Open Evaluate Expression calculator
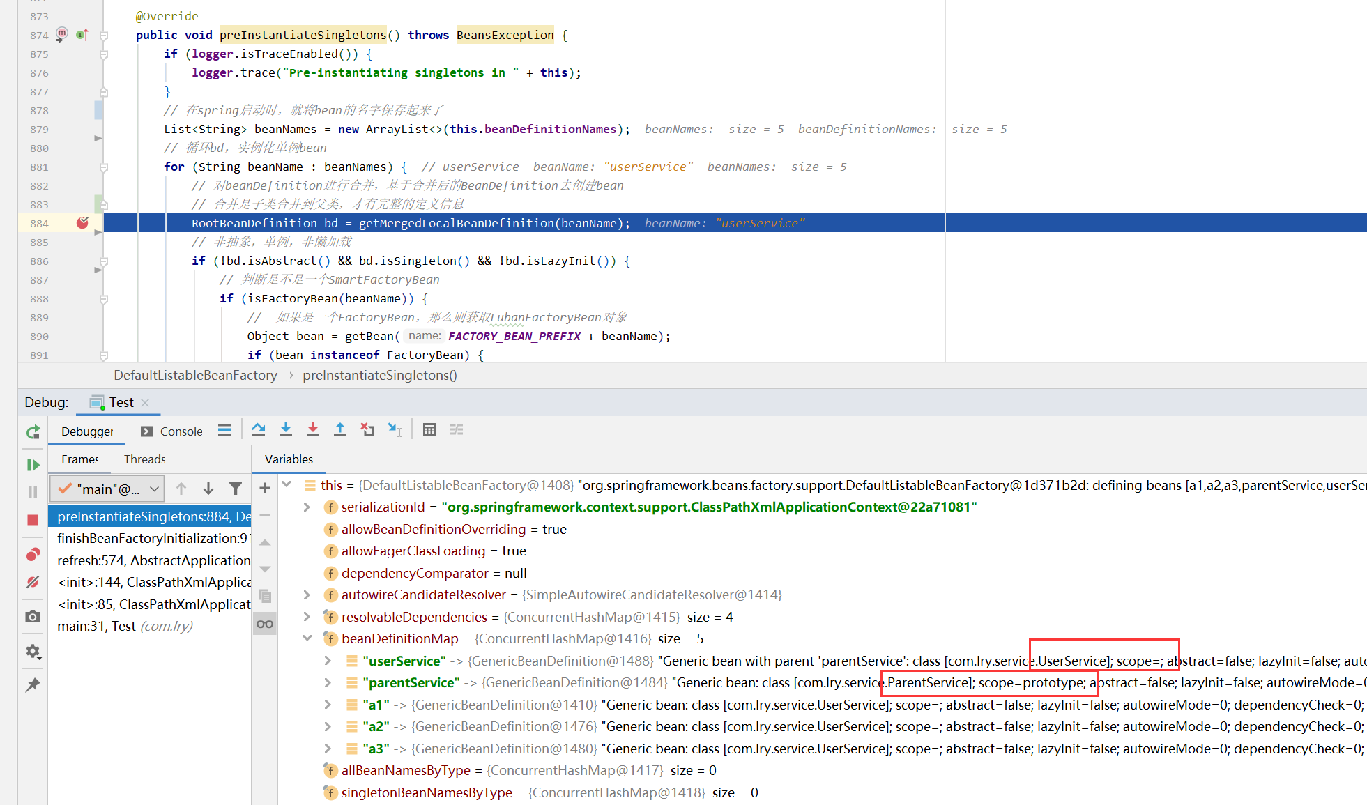Viewport: 1367px width, 805px height. 429,430
